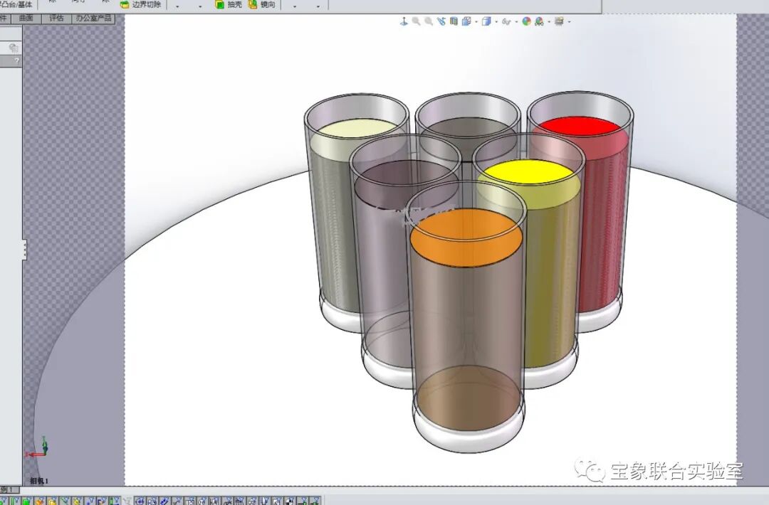The height and width of the screenshot is (505, 769).
Task: Select the cream liquid surface in back-left glass
Action: click(358, 128)
